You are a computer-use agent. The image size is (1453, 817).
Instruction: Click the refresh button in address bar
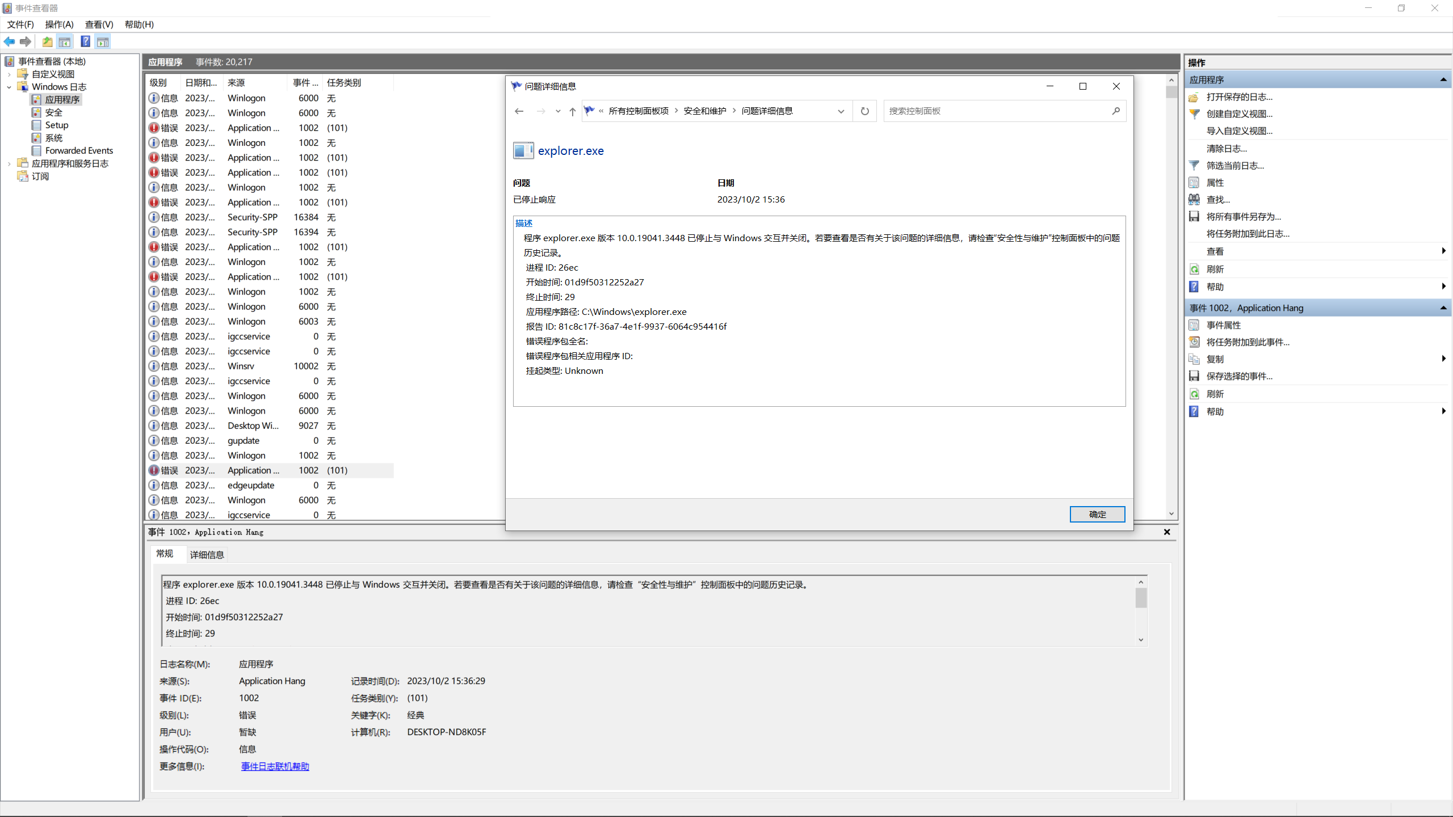(x=864, y=111)
